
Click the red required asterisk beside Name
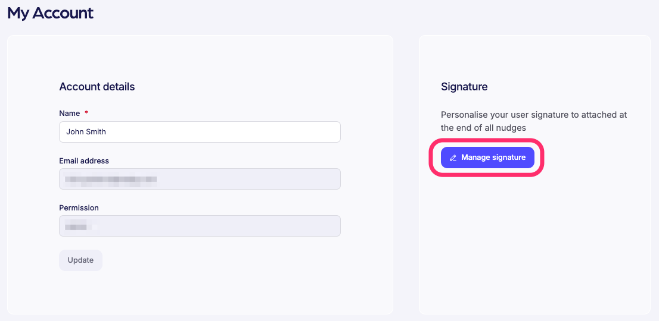(86, 113)
